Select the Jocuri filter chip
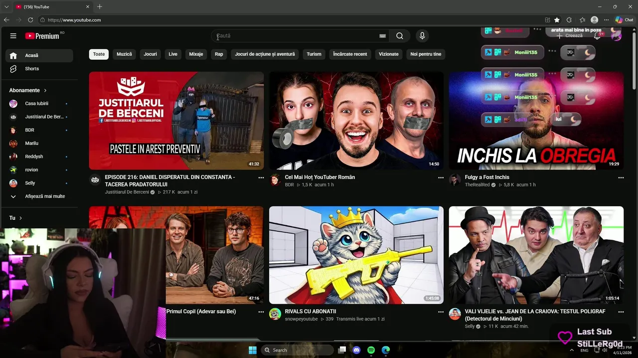This screenshot has height=358, width=638. tap(150, 54)
